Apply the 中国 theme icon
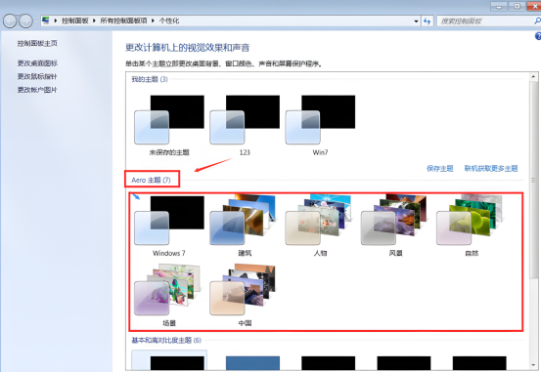 point(245,295)
